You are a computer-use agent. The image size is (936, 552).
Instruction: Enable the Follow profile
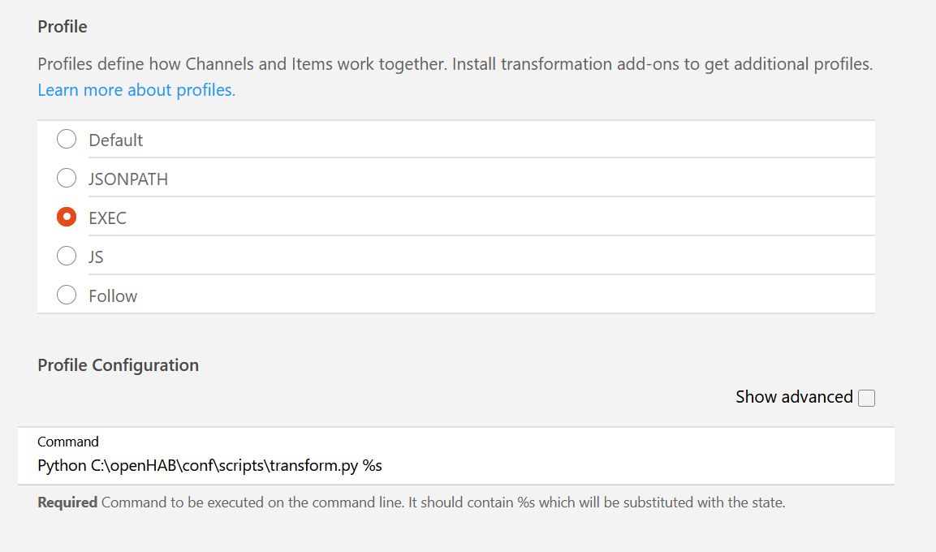pyautogui.click(x=67, y=295)
